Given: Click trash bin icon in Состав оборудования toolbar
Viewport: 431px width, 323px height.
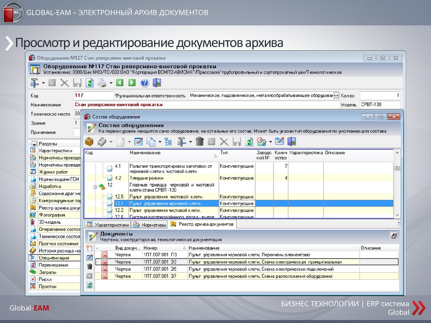Looking at the screenshot, I should pyautogui.click(x=200, y=142).
